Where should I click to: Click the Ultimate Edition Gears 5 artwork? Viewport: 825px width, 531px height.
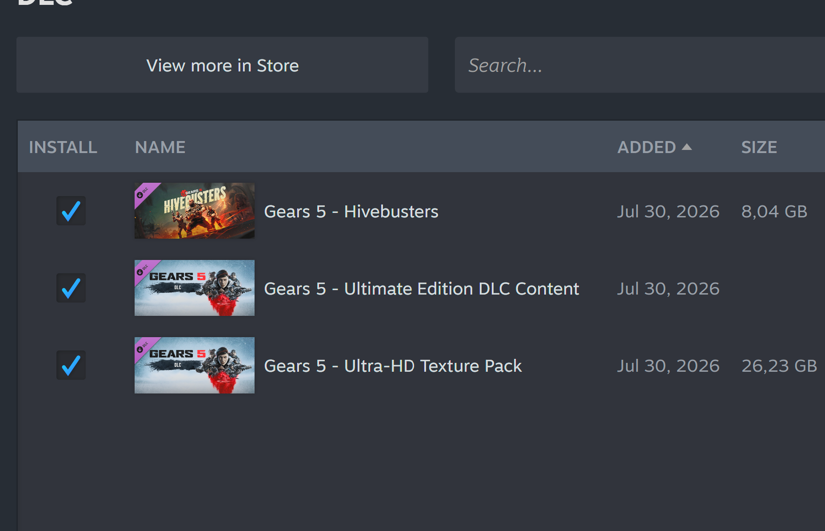pos(195,288)
